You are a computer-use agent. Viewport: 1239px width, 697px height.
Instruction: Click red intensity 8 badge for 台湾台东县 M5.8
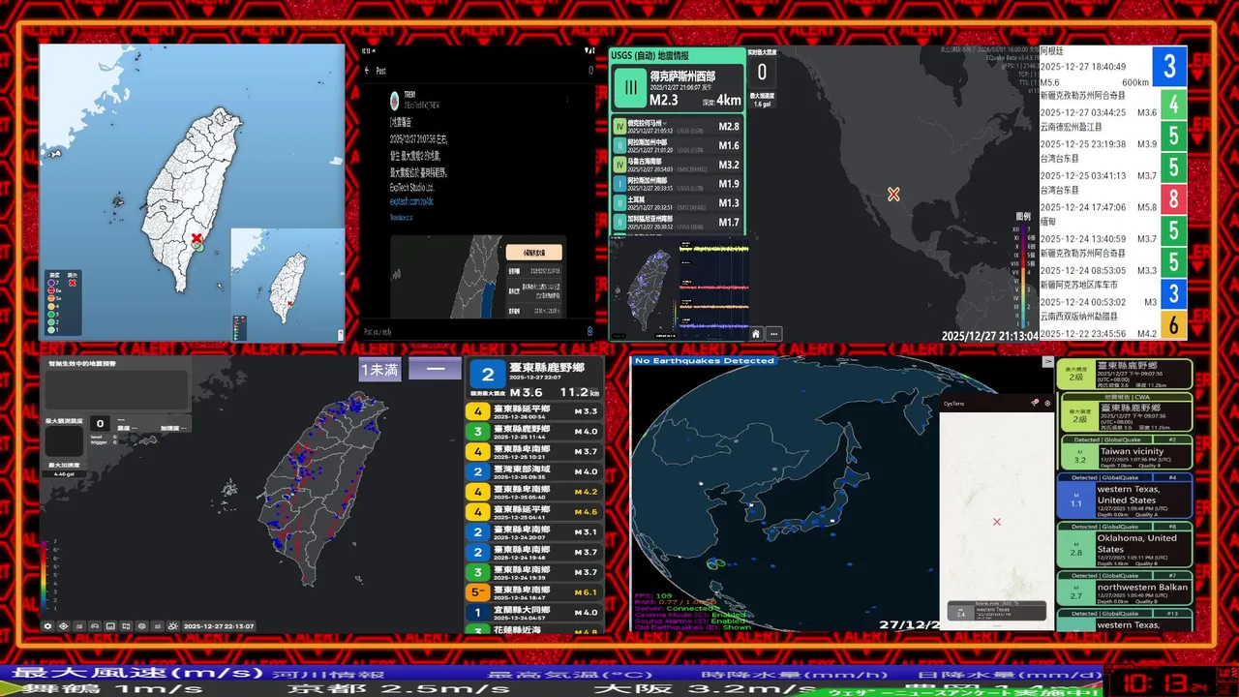[x=1173, y=199]
